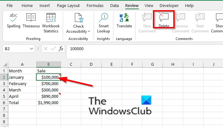The width and height of the screenshot is (223, 127).
Task: Select the $700,000 cell
Action: point(49,84)
